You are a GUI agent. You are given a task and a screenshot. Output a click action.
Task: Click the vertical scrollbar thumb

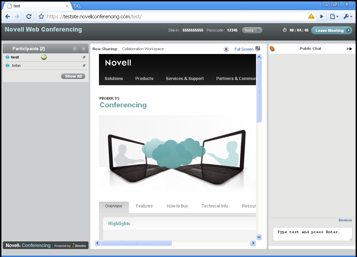[x=259, y=91]
